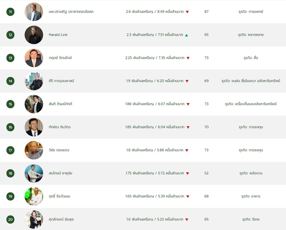Open Harald Link's profile photo

[34, 35]
